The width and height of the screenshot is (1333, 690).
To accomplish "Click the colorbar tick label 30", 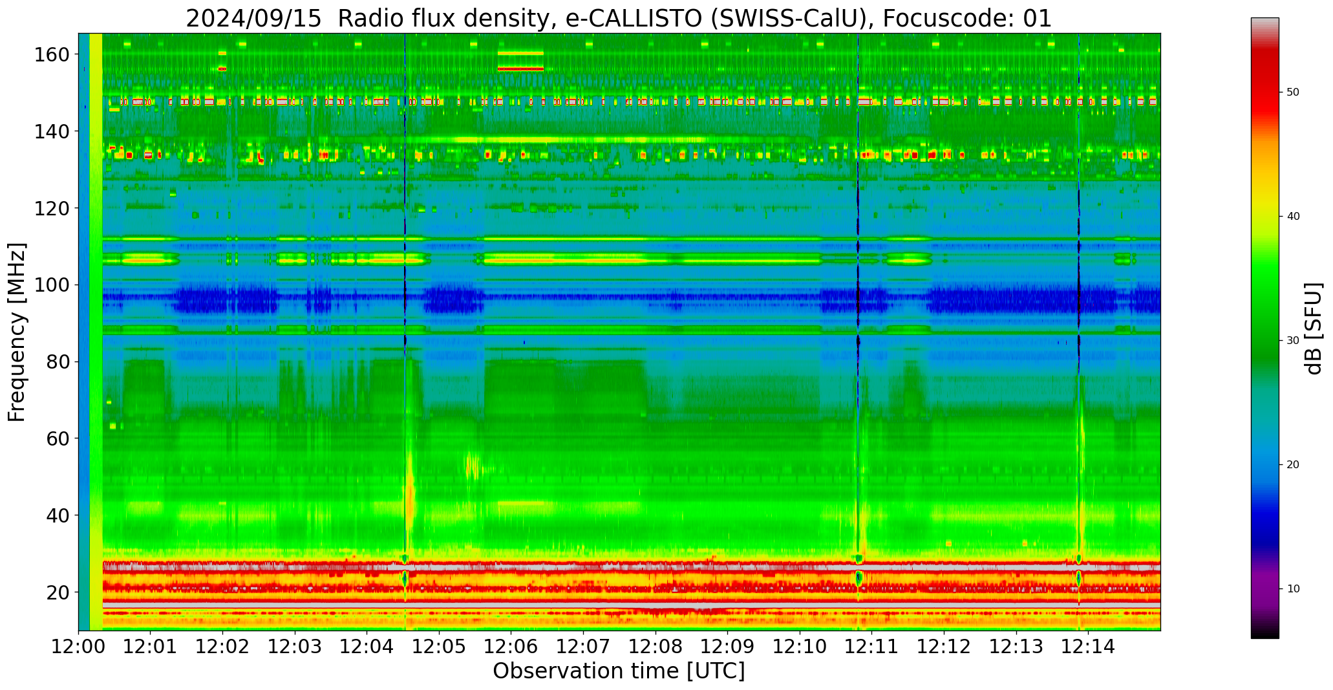I will tap(1293, 341).
